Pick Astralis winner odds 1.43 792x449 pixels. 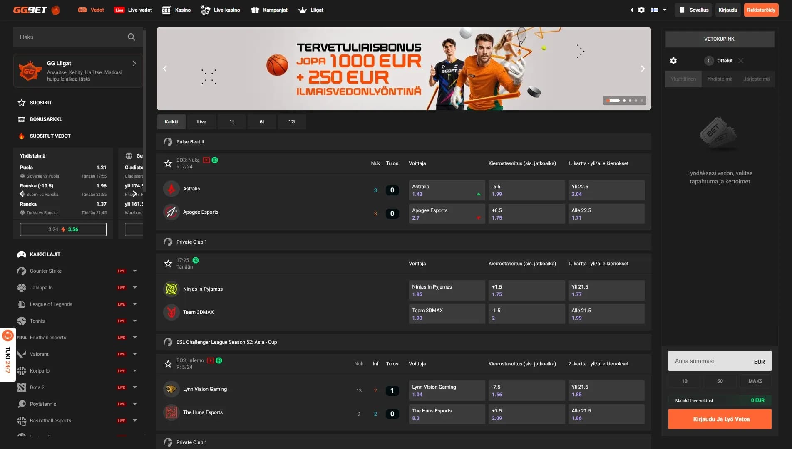447,190
